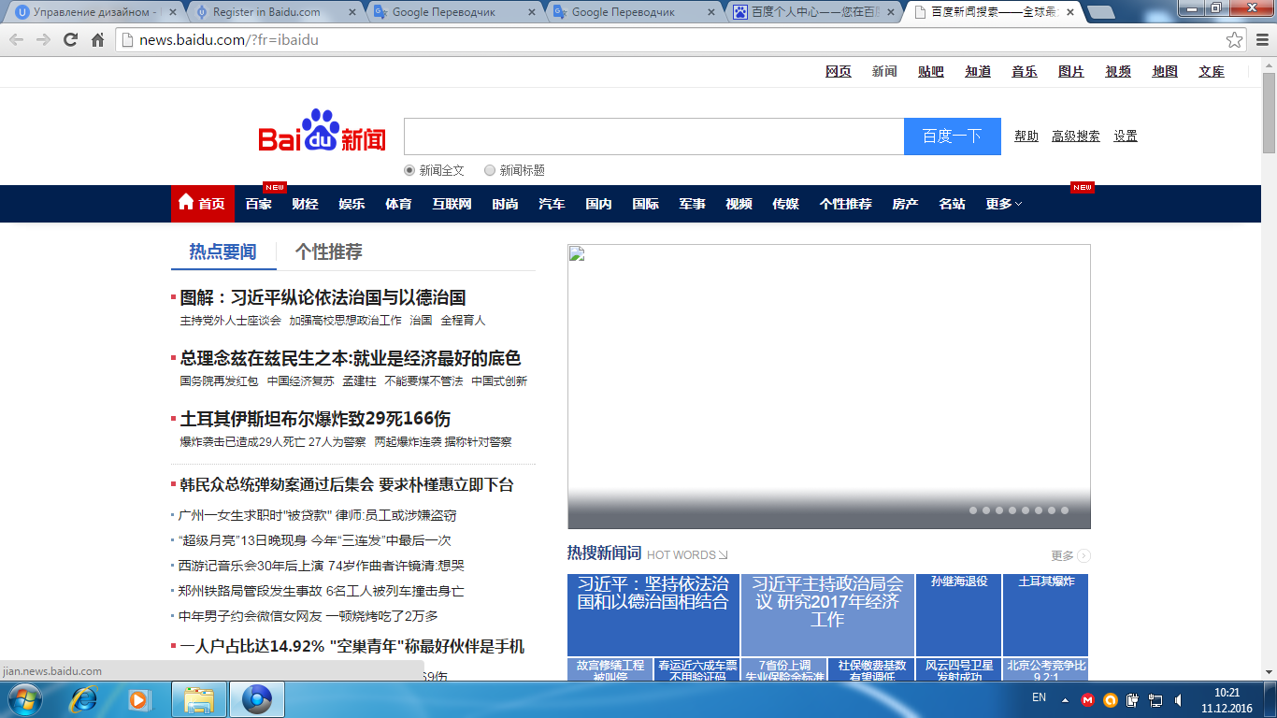This screenshot has height=718, width=1277.
Task: Reload the page with refresh icon
Action: tap(70, 40)
